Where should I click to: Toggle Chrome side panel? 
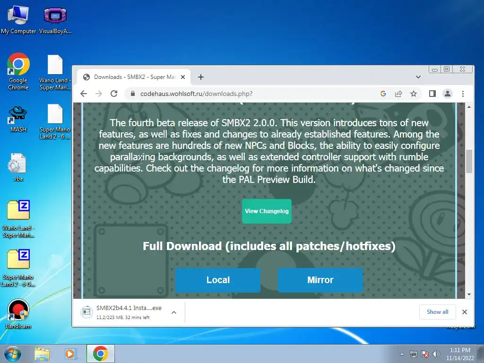(432, 94)
